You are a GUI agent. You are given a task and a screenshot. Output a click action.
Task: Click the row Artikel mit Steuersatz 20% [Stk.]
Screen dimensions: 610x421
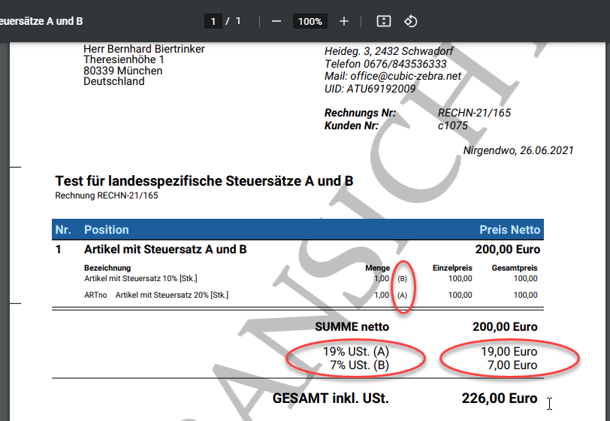click(172, 295)
